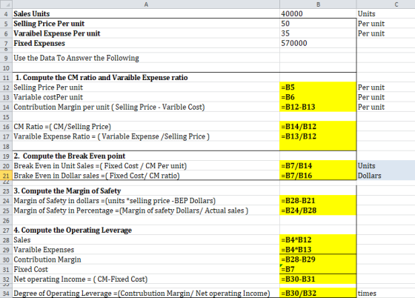The width and height of the screenshot is (415, 298).
Task: Select row 34 header
Action: click(6, 294)
